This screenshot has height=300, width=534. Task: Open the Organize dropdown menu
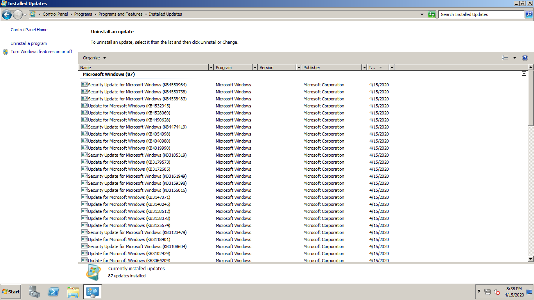94,58
